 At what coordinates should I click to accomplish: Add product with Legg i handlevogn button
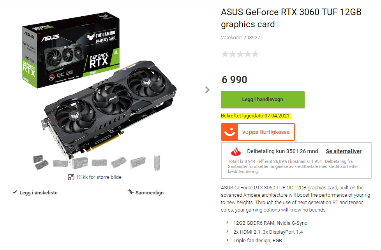[263, 100]
